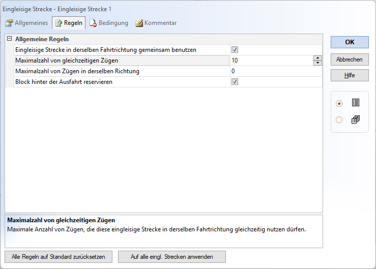The image size is (376, 269).
Task: Open help with the Hilfe button
Action: (350, 75)
